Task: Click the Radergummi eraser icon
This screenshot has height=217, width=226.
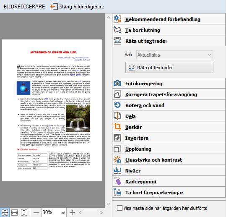Action: pos(117,181)
